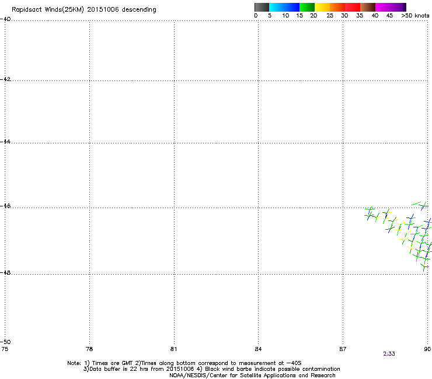Click the latitude label -48
This screenshot has width=432, height=379.
5,272
